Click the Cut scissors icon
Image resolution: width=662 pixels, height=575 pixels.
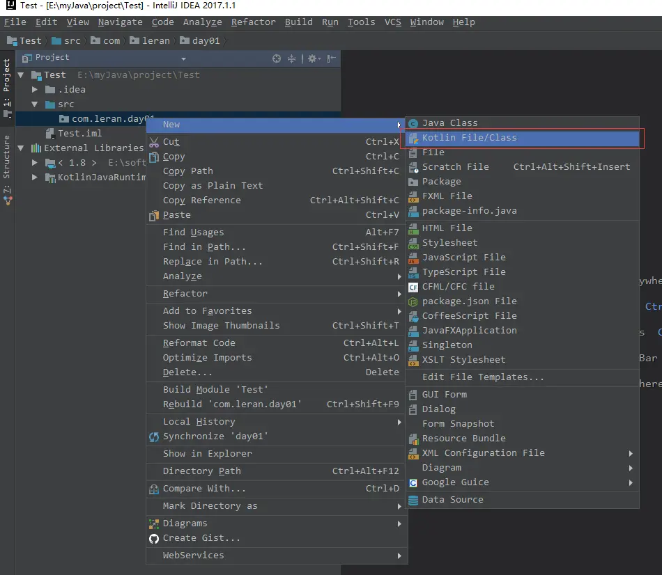(x=154, y=142)
